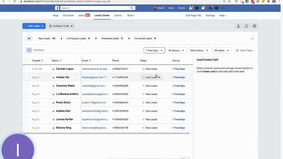Viewport: 283px width, 159px height.
Task: Show All leads stage filter
Action: click(29, 38)
